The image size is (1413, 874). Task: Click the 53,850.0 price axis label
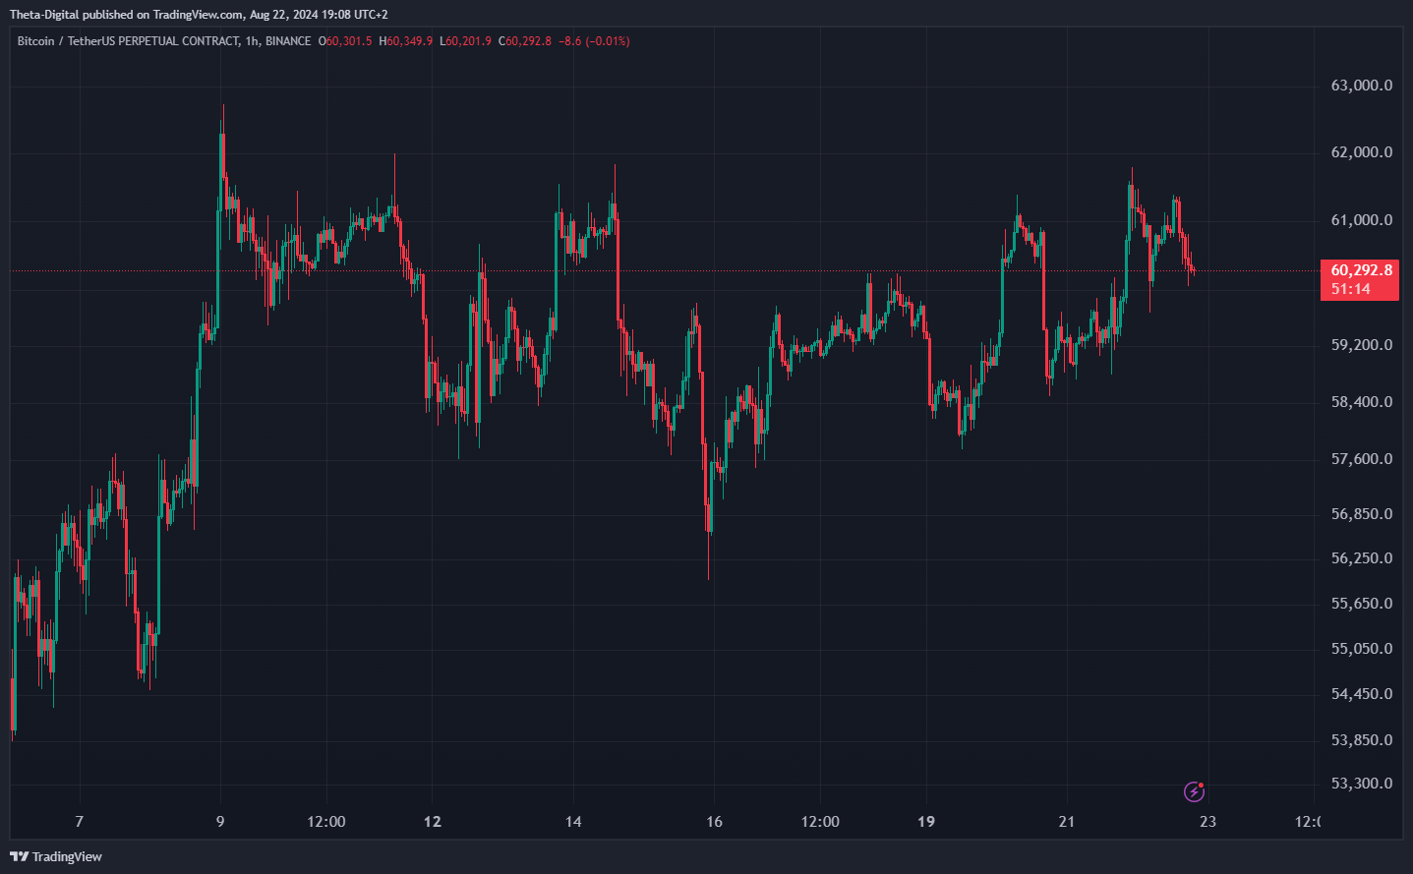tap(1362, 740)
